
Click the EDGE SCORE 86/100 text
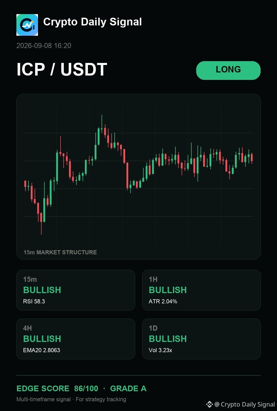[57, 388]
